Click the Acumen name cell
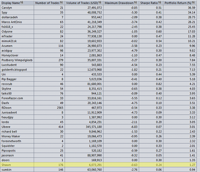This screenshot has height=172, width=200. point(17,46)
